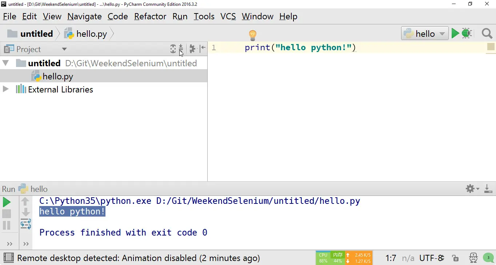Open the File menu
496x265 pixels.
point(9,16)
